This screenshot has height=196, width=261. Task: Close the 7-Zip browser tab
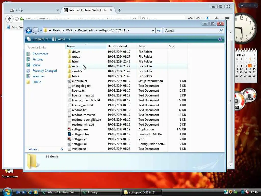point(57,10)
